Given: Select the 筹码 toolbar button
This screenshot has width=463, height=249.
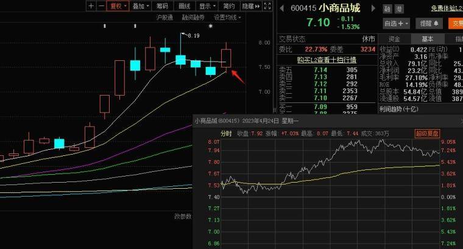Looking at the screenshot, I should tap(162, 6).
